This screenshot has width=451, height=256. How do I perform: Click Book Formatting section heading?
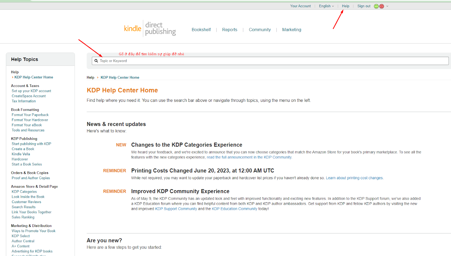pyautogui.click(x=25, y=110)
